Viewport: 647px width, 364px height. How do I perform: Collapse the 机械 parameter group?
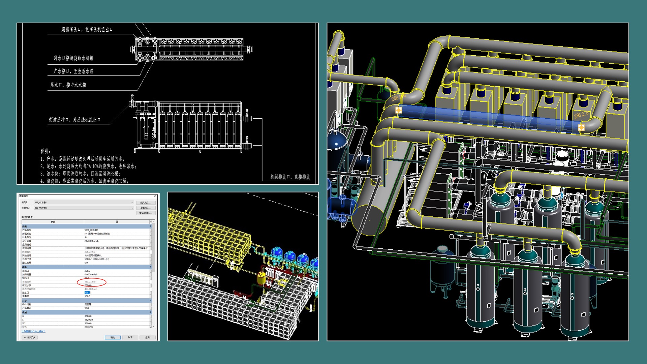coord(150,312)
